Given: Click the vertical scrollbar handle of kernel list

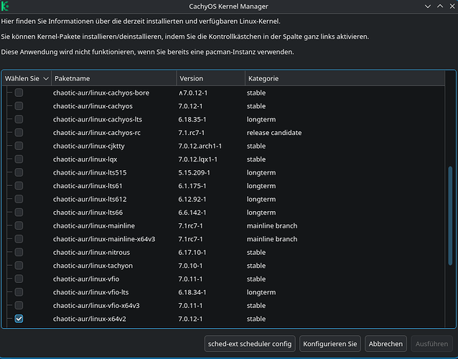Looking at the screenshot, I should (450, 215).
